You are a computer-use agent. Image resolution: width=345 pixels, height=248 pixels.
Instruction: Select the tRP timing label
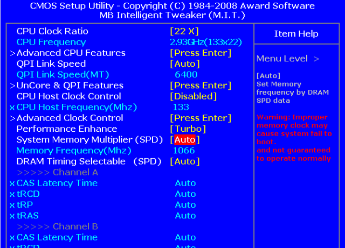[x=25, y=205]
